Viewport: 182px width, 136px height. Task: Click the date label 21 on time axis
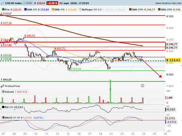[x=111, y=134]
